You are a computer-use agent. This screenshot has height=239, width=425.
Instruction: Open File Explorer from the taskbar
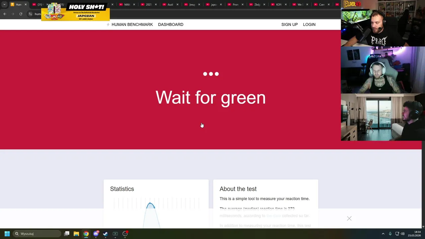tap(76, 234)
